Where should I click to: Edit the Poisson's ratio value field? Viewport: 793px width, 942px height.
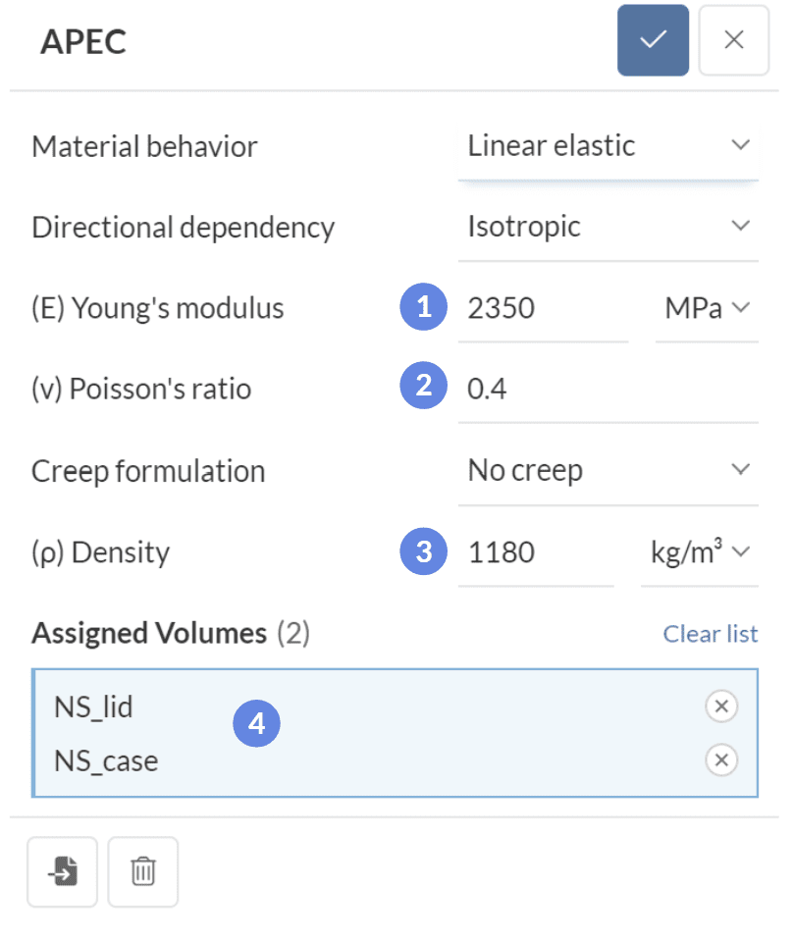(x=607, y=390)
